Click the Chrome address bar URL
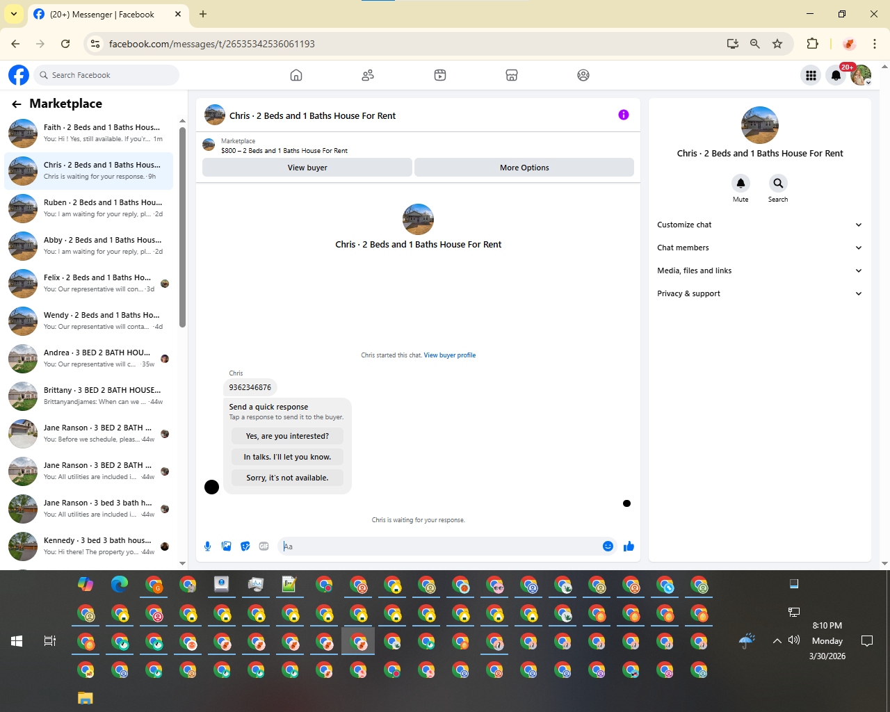Screen dimensions: 890x712 pos(212,44)
